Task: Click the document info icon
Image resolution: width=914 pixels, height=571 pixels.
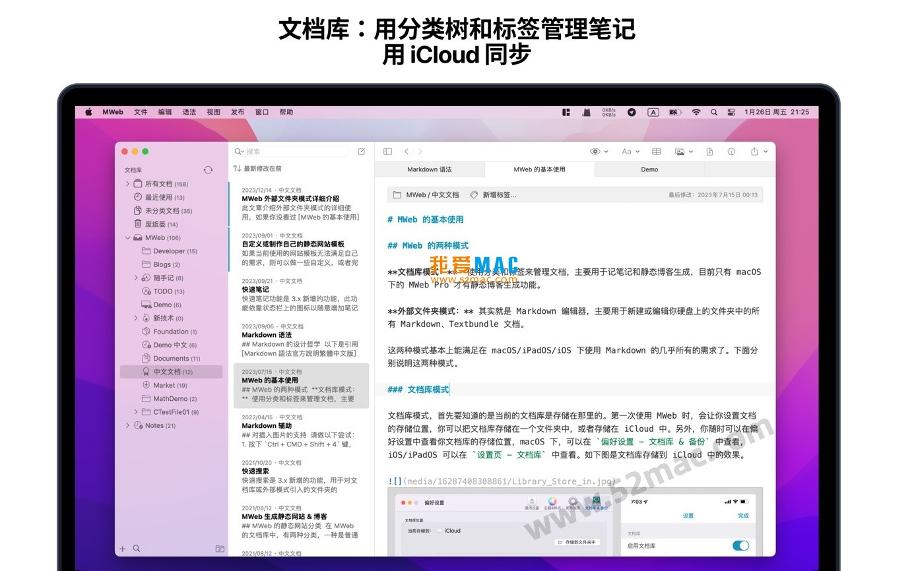Action: click(x=731, y=151)
